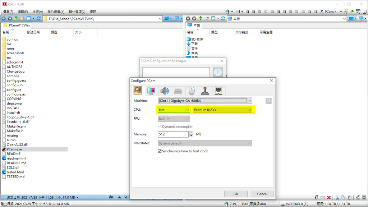Select the 本機 tab in right pane

point(194,25)
